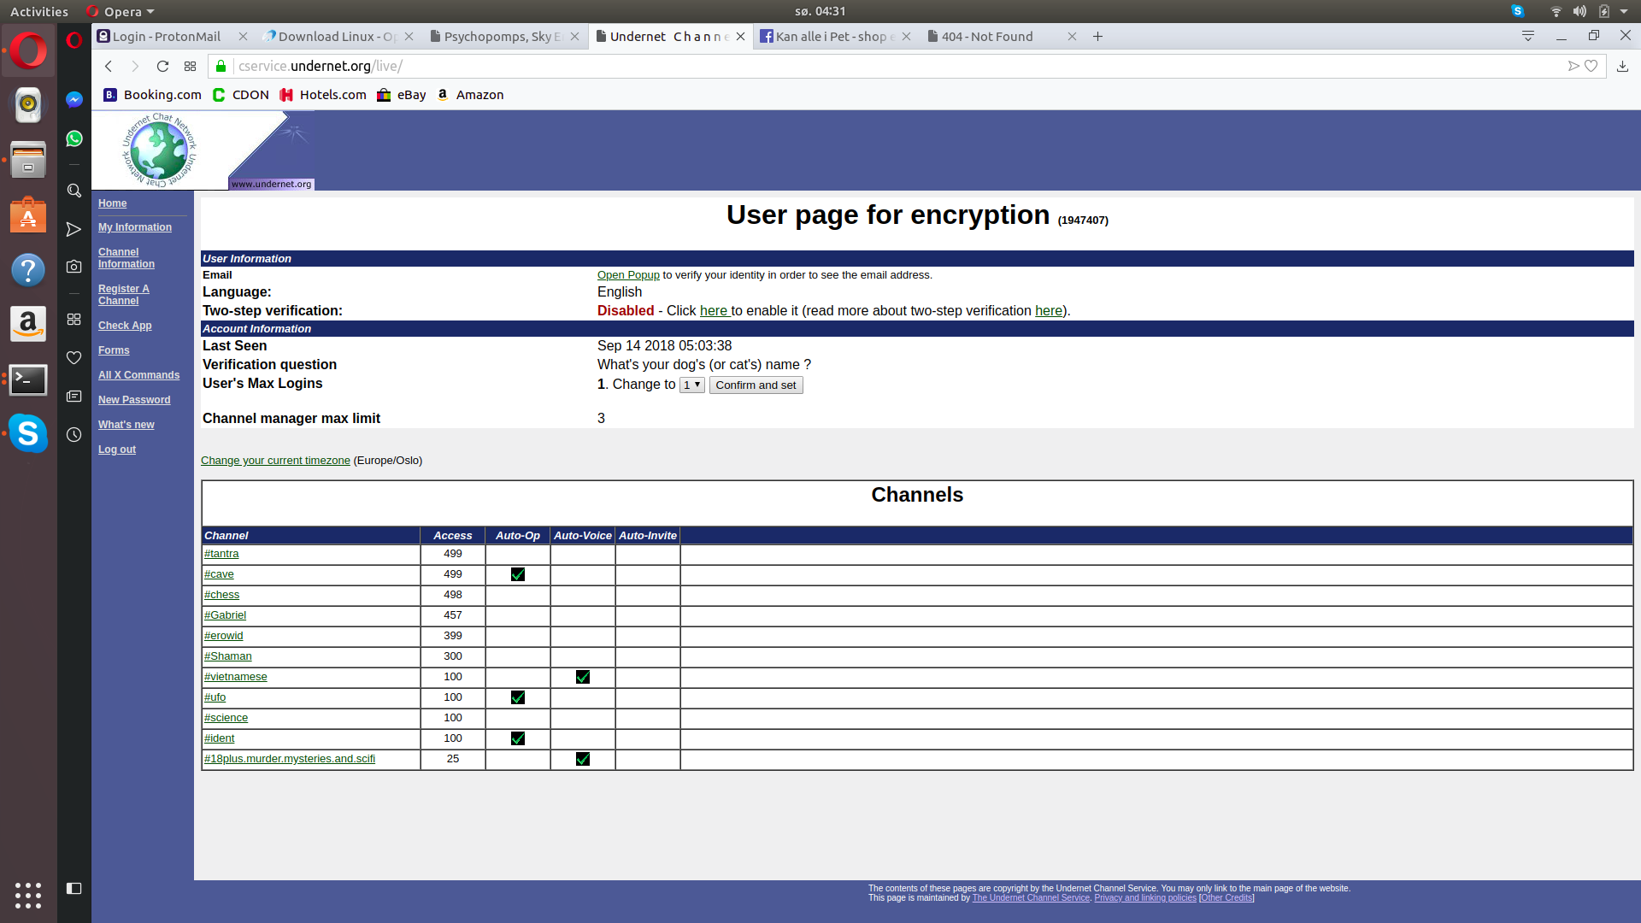1641x923 pixels.
Task: Open personal news icon in sidebar
Action: click(x=74, y=396)
